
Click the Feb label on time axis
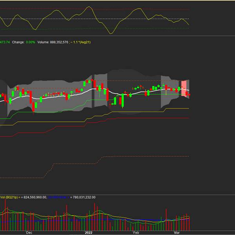click(x=136, y=233)
